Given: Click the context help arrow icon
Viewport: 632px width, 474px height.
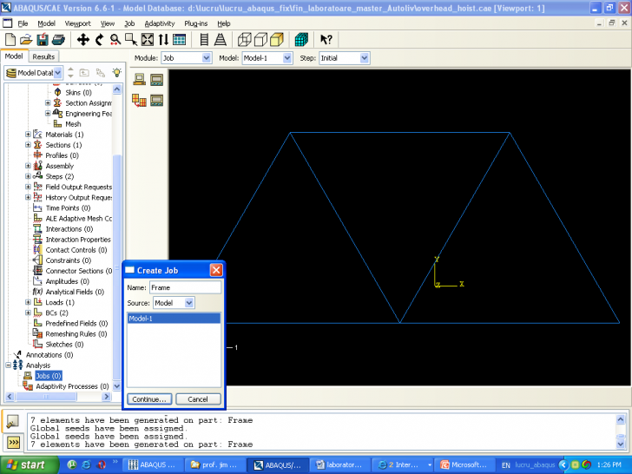Looking at the screenshot, I should point(326,40).
